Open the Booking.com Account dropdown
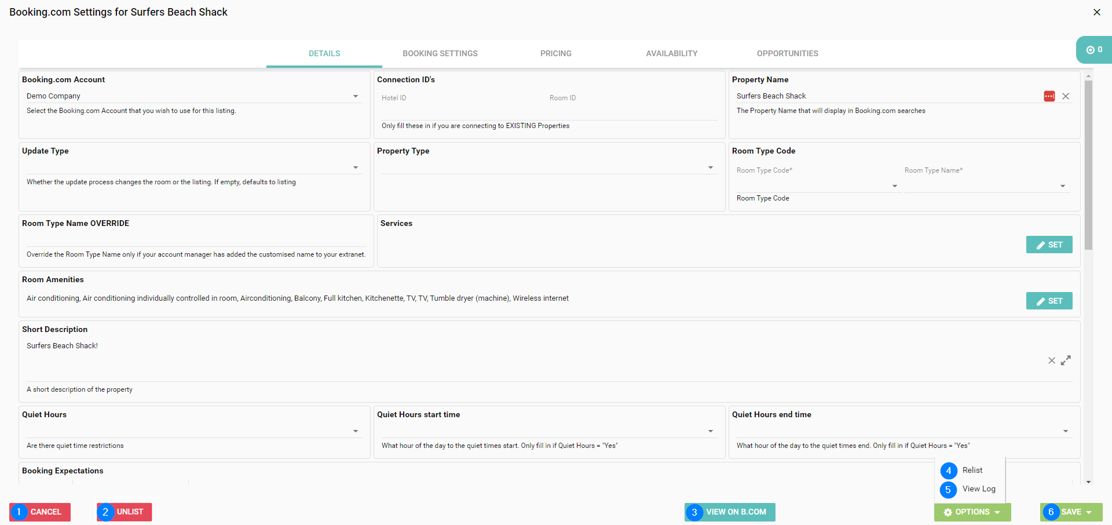Viewport: 1112px width, 525px height. (x=356, y=96)
